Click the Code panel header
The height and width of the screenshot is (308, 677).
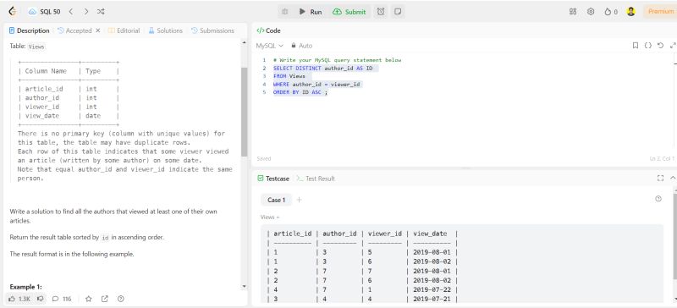tap(268, 30)
